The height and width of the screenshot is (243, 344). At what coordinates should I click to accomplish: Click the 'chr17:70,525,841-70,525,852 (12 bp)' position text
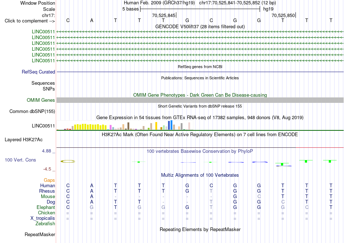tap(238, 3)
